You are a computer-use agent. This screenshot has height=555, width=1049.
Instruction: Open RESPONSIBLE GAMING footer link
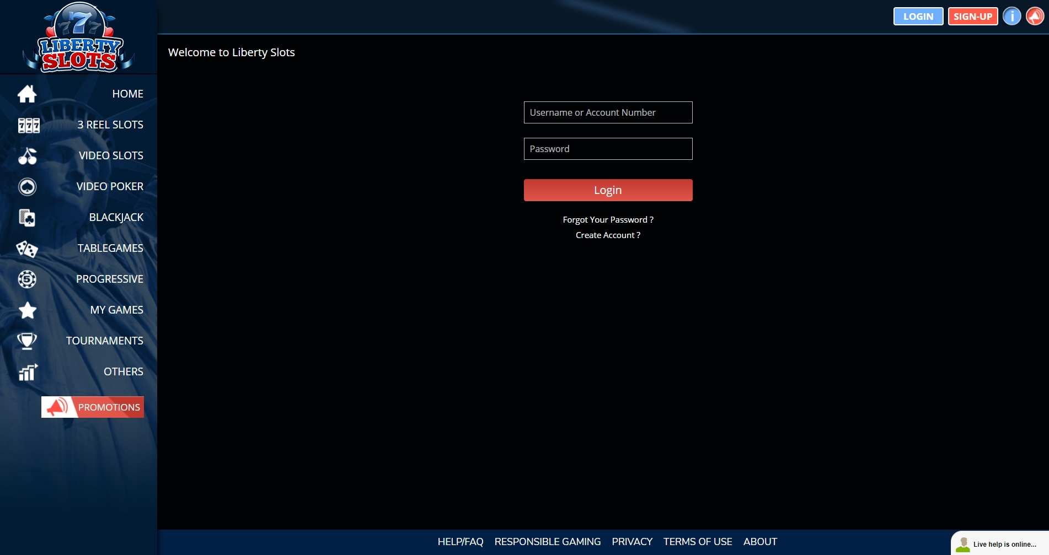coord(548,542)
